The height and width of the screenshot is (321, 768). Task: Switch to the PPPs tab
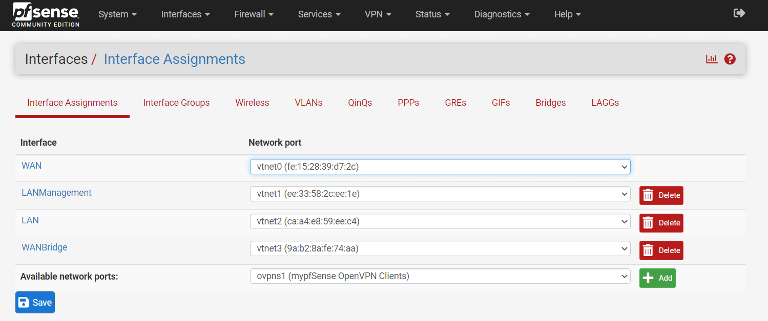tap(408, 103)
